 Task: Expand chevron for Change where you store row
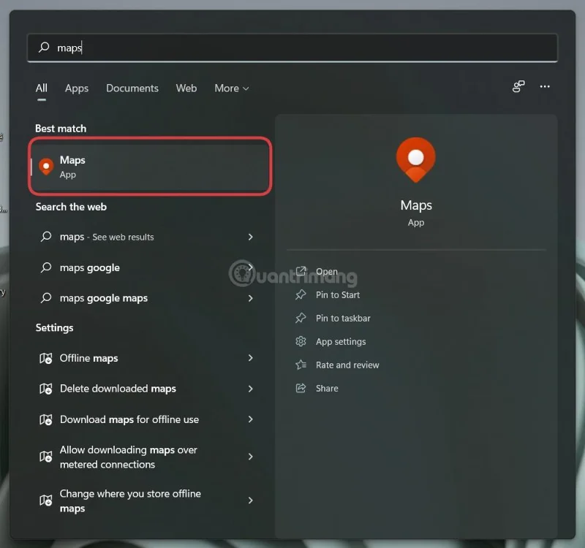coord(250,501)
